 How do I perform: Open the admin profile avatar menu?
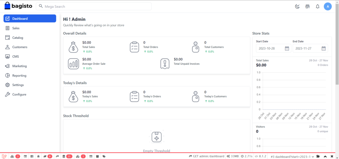[x=328, y=6]
